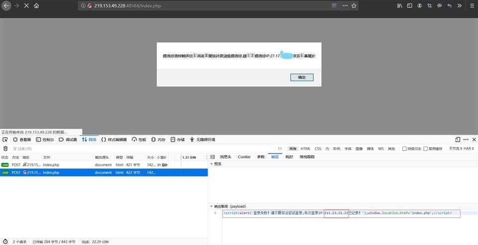The width and height of the screenshot is (478, 245).
Task: Stop page loading with the X button
Action: click(26, 6)
